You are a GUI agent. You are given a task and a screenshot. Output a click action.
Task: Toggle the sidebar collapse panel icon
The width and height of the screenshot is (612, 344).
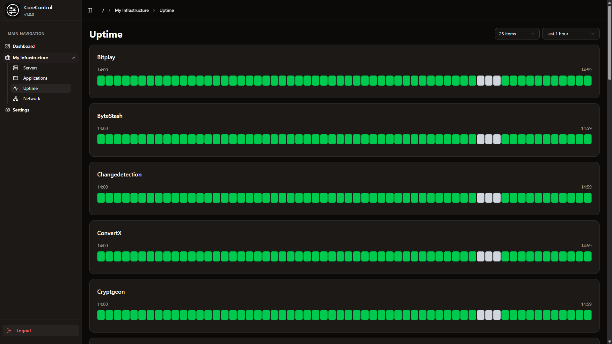(x=90, y=10)
